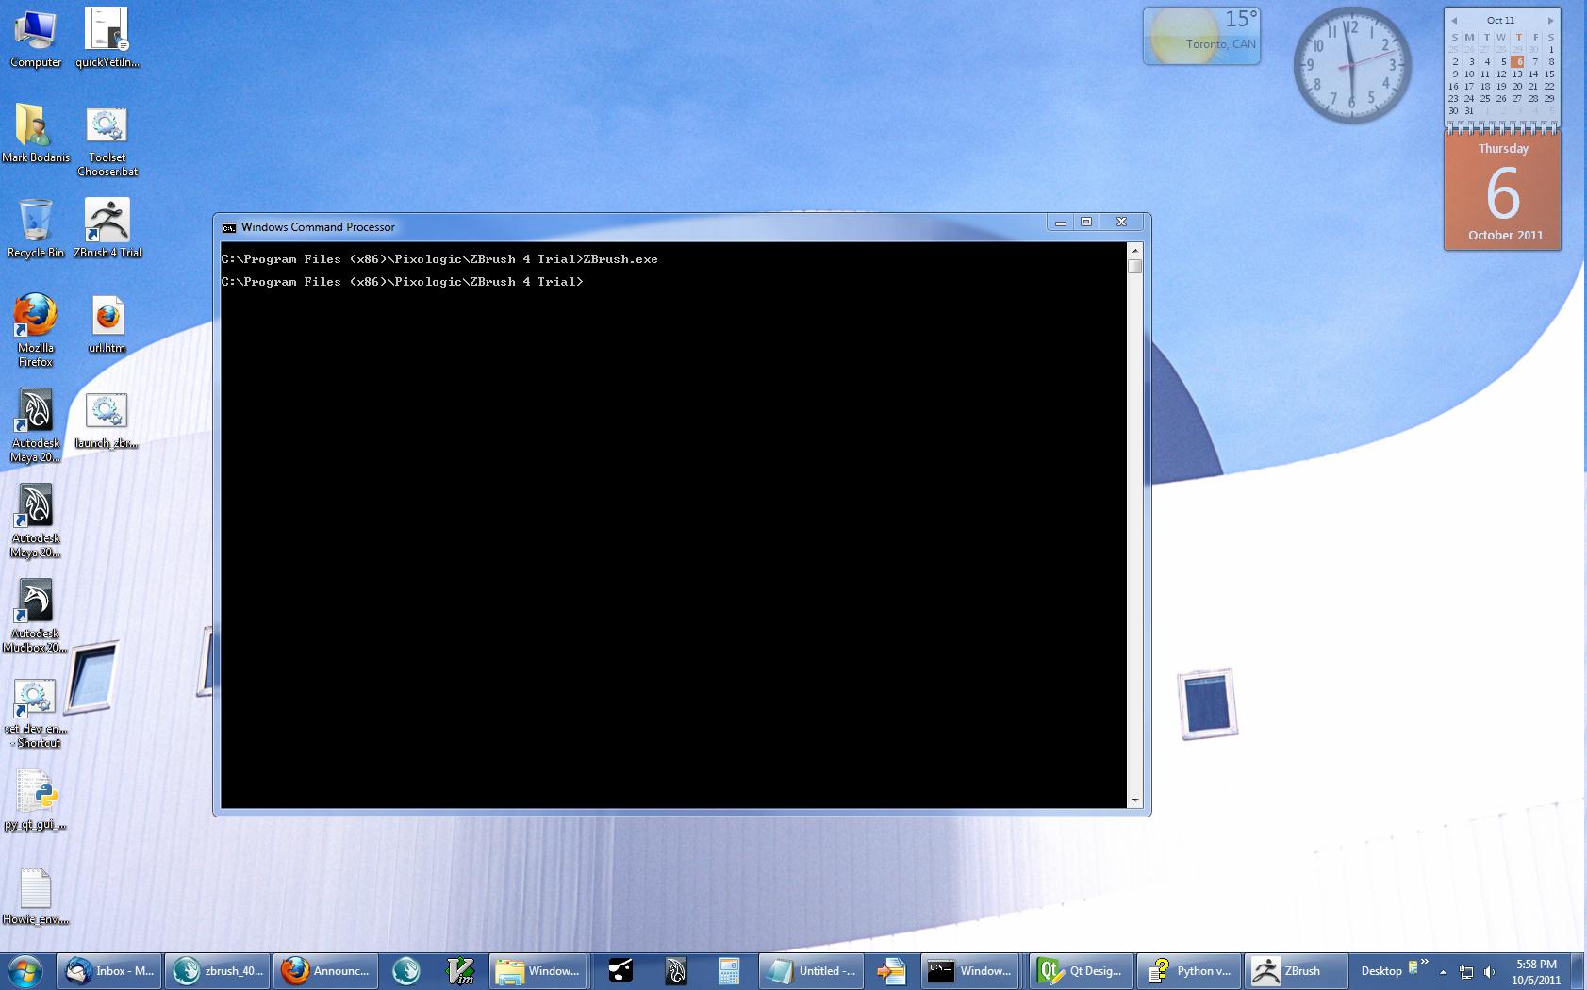Viewport: 1587px width, 990px height.
Task: Select the Howie_env text file icon
Action: (36, 896)
